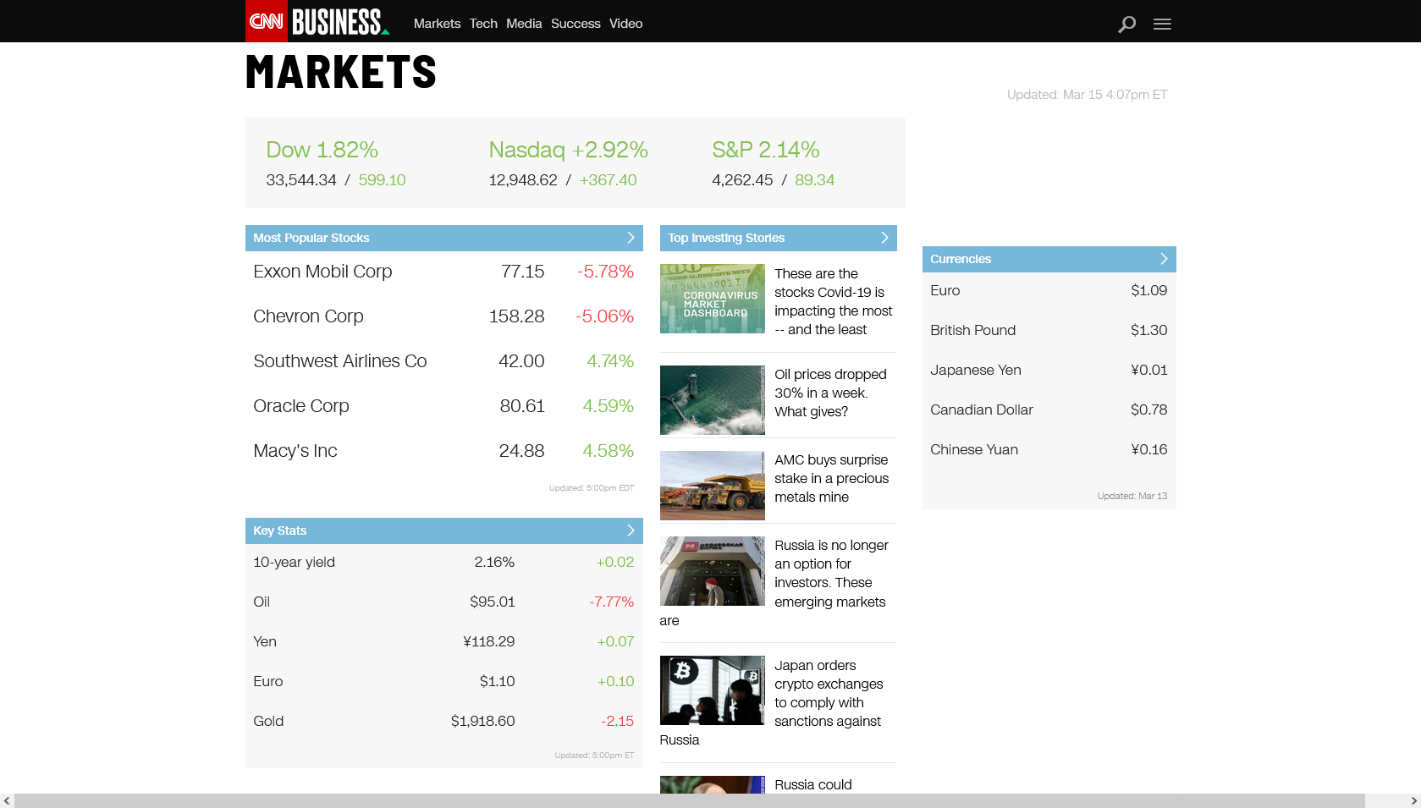Click the CNN logo
1421x808 pixels.
[x=267, y=21]
